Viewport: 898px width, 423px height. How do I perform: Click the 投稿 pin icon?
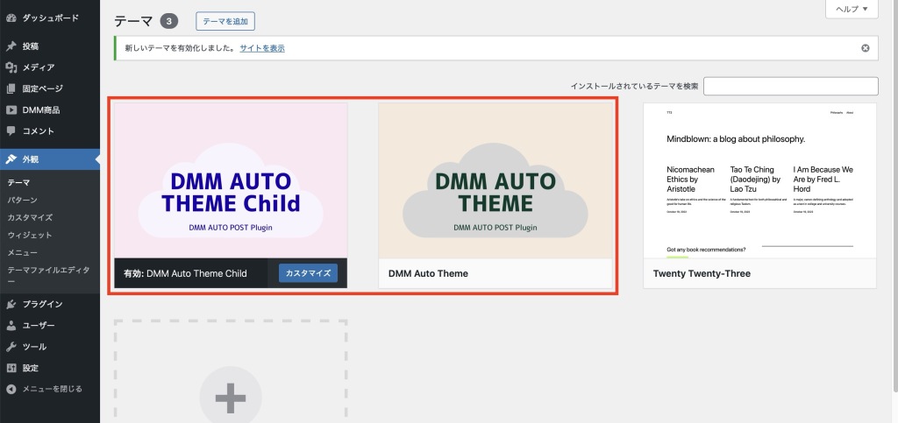[11, 46]
